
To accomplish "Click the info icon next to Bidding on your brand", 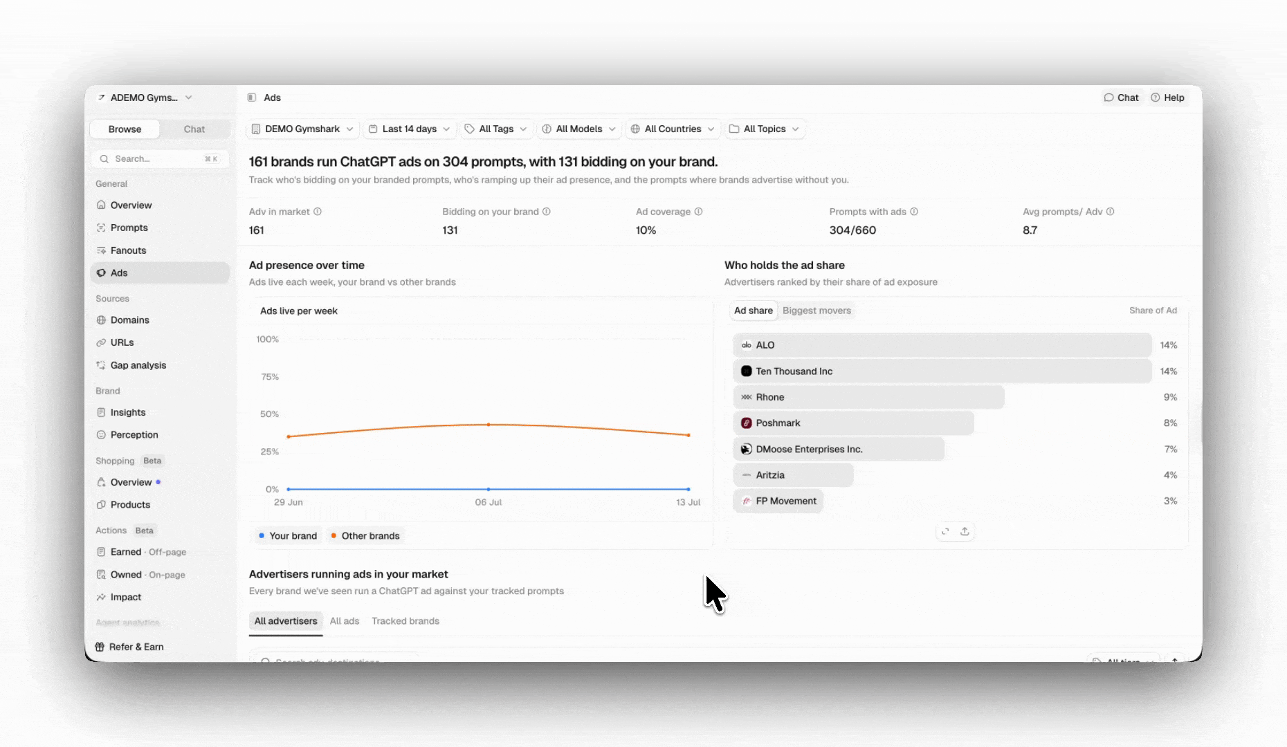I will [x=547, y=212].
